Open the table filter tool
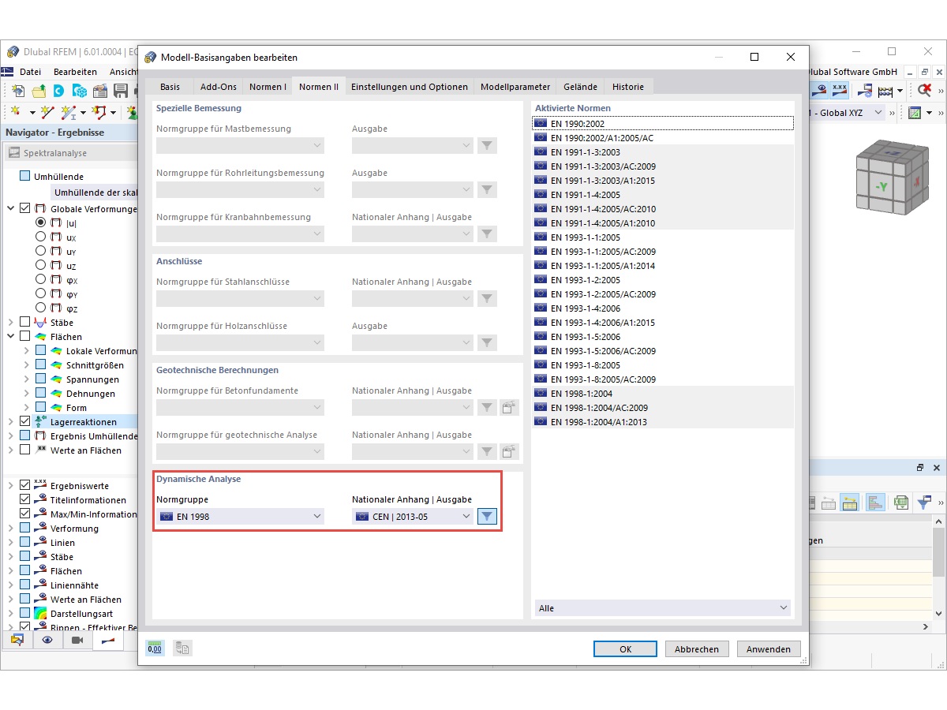This screenshot has height=710, width=947. [925, 503]
